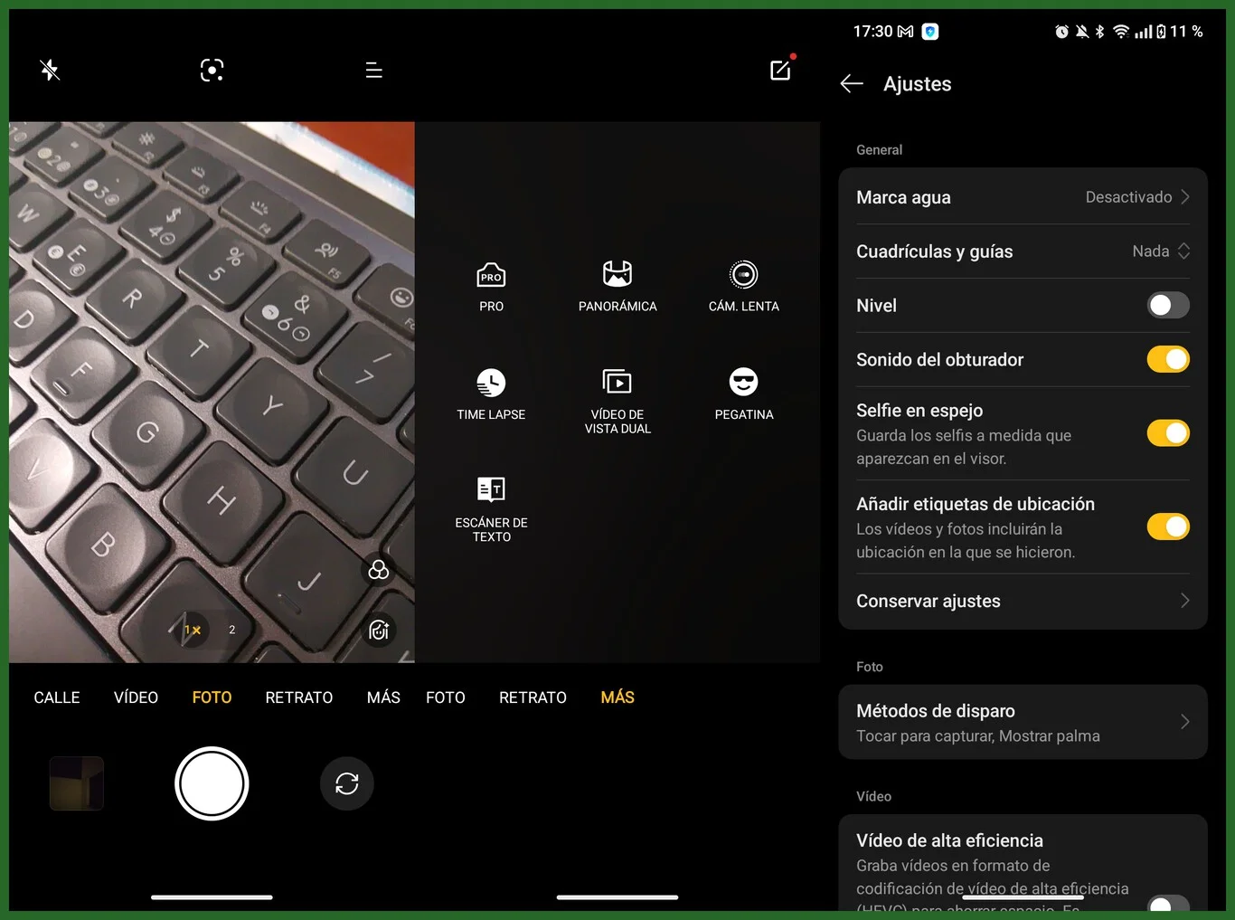Open the color filters icon on viewfinder

(379, 570)
